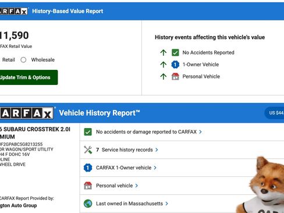Click house icon beside Personal vehicle row
Screen dimensions: 284x213
coord(88,186)
